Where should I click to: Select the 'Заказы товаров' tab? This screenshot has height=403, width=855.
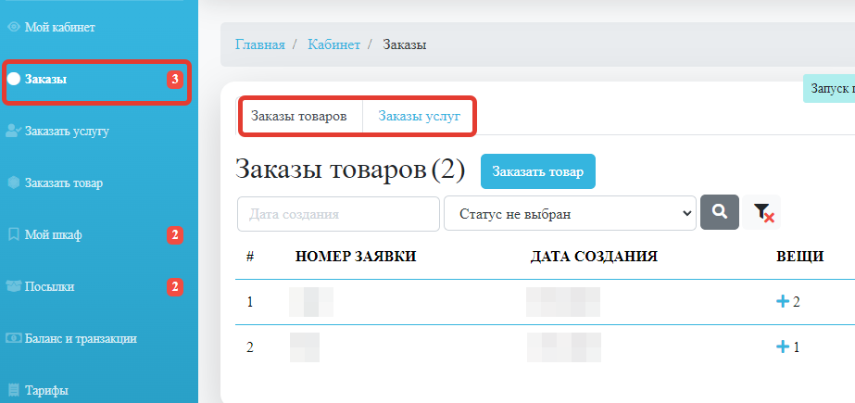pos(299,117)
